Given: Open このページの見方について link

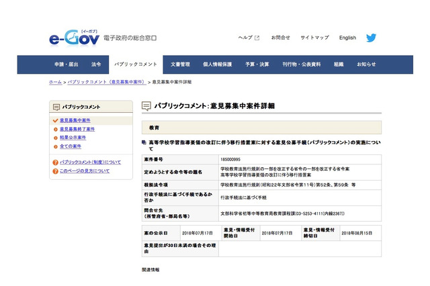Looking at the screenshot, I should pos(85,171).
